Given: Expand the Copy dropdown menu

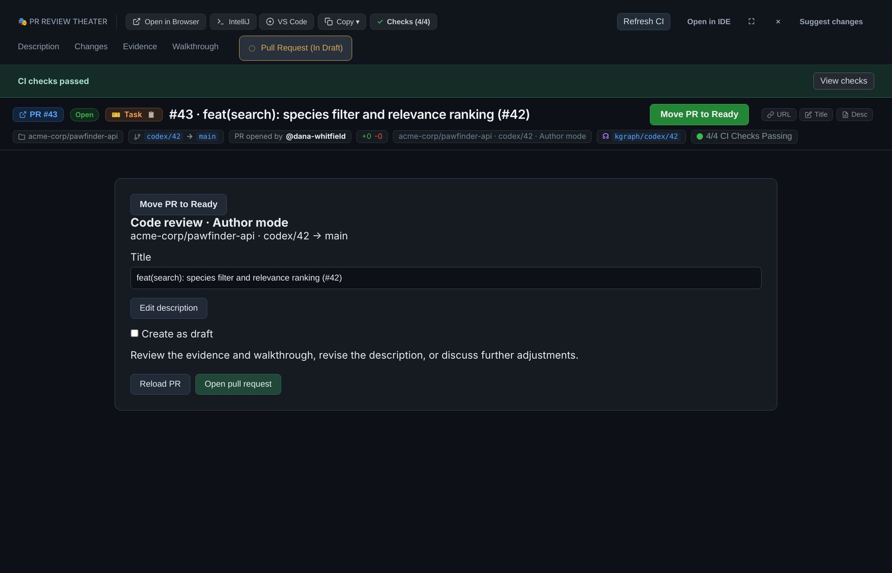Looking at the screenshot, I should 342,22.
